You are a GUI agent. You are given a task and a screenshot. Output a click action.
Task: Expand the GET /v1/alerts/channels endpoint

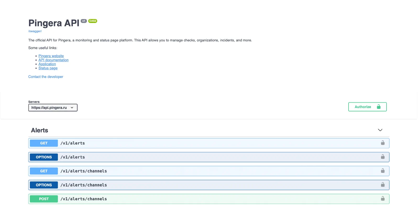(209, 171)
